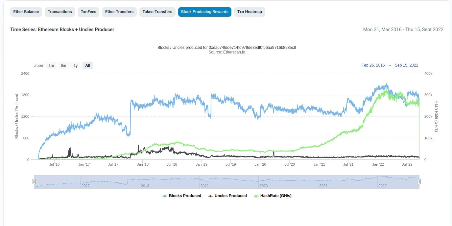This screenshot has height=226, width=452.
Task: Set chart zoom to 1m
Action: (x=51, y=66)
